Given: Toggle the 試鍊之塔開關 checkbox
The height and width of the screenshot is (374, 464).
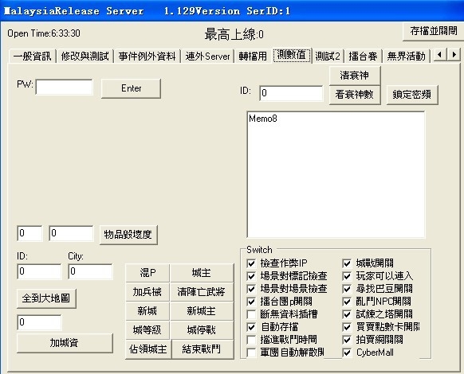Looking at the screenshot, I should click(x=347, y=314).
